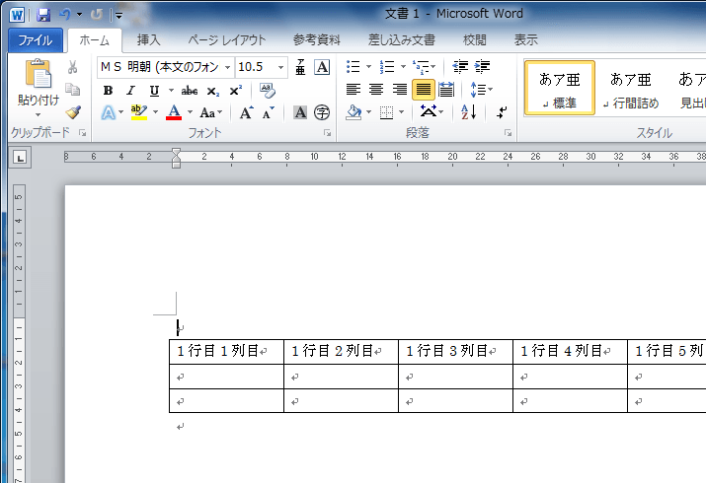Switch to the 挿入 tab

[148, 40]
